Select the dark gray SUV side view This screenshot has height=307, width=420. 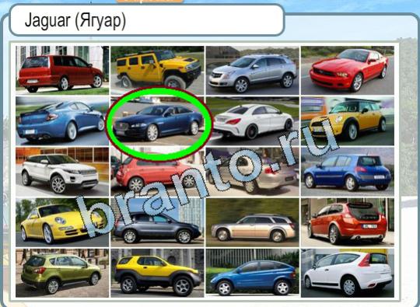pyautogui.click(x=157, y=222)
